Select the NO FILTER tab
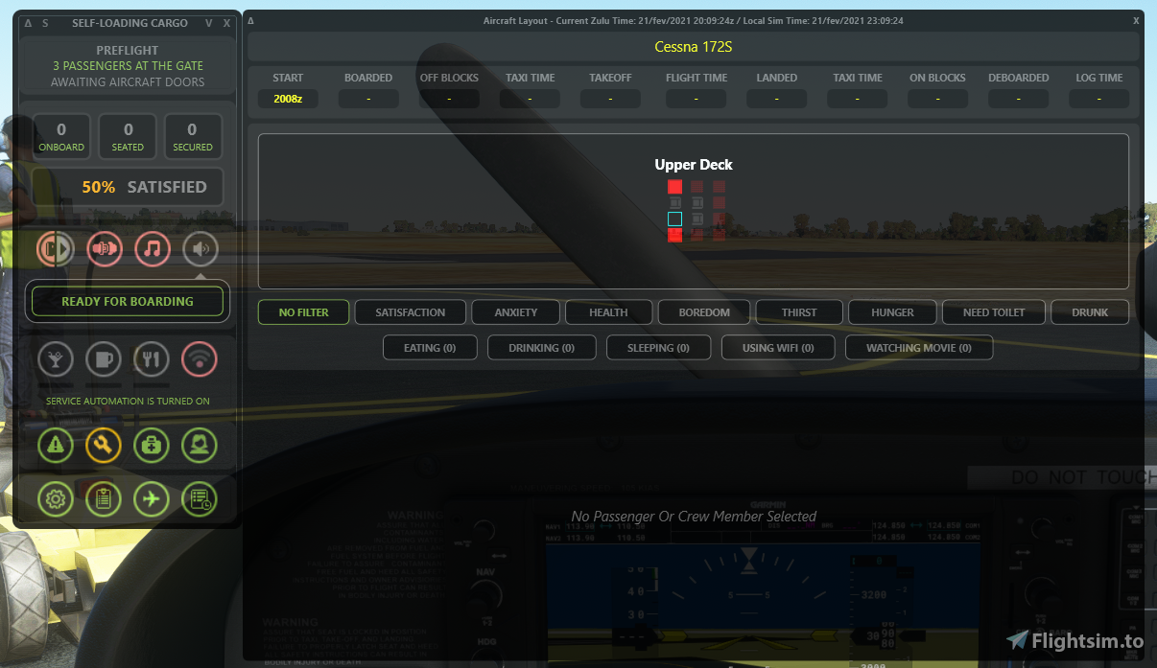 [x=303, y=311]
